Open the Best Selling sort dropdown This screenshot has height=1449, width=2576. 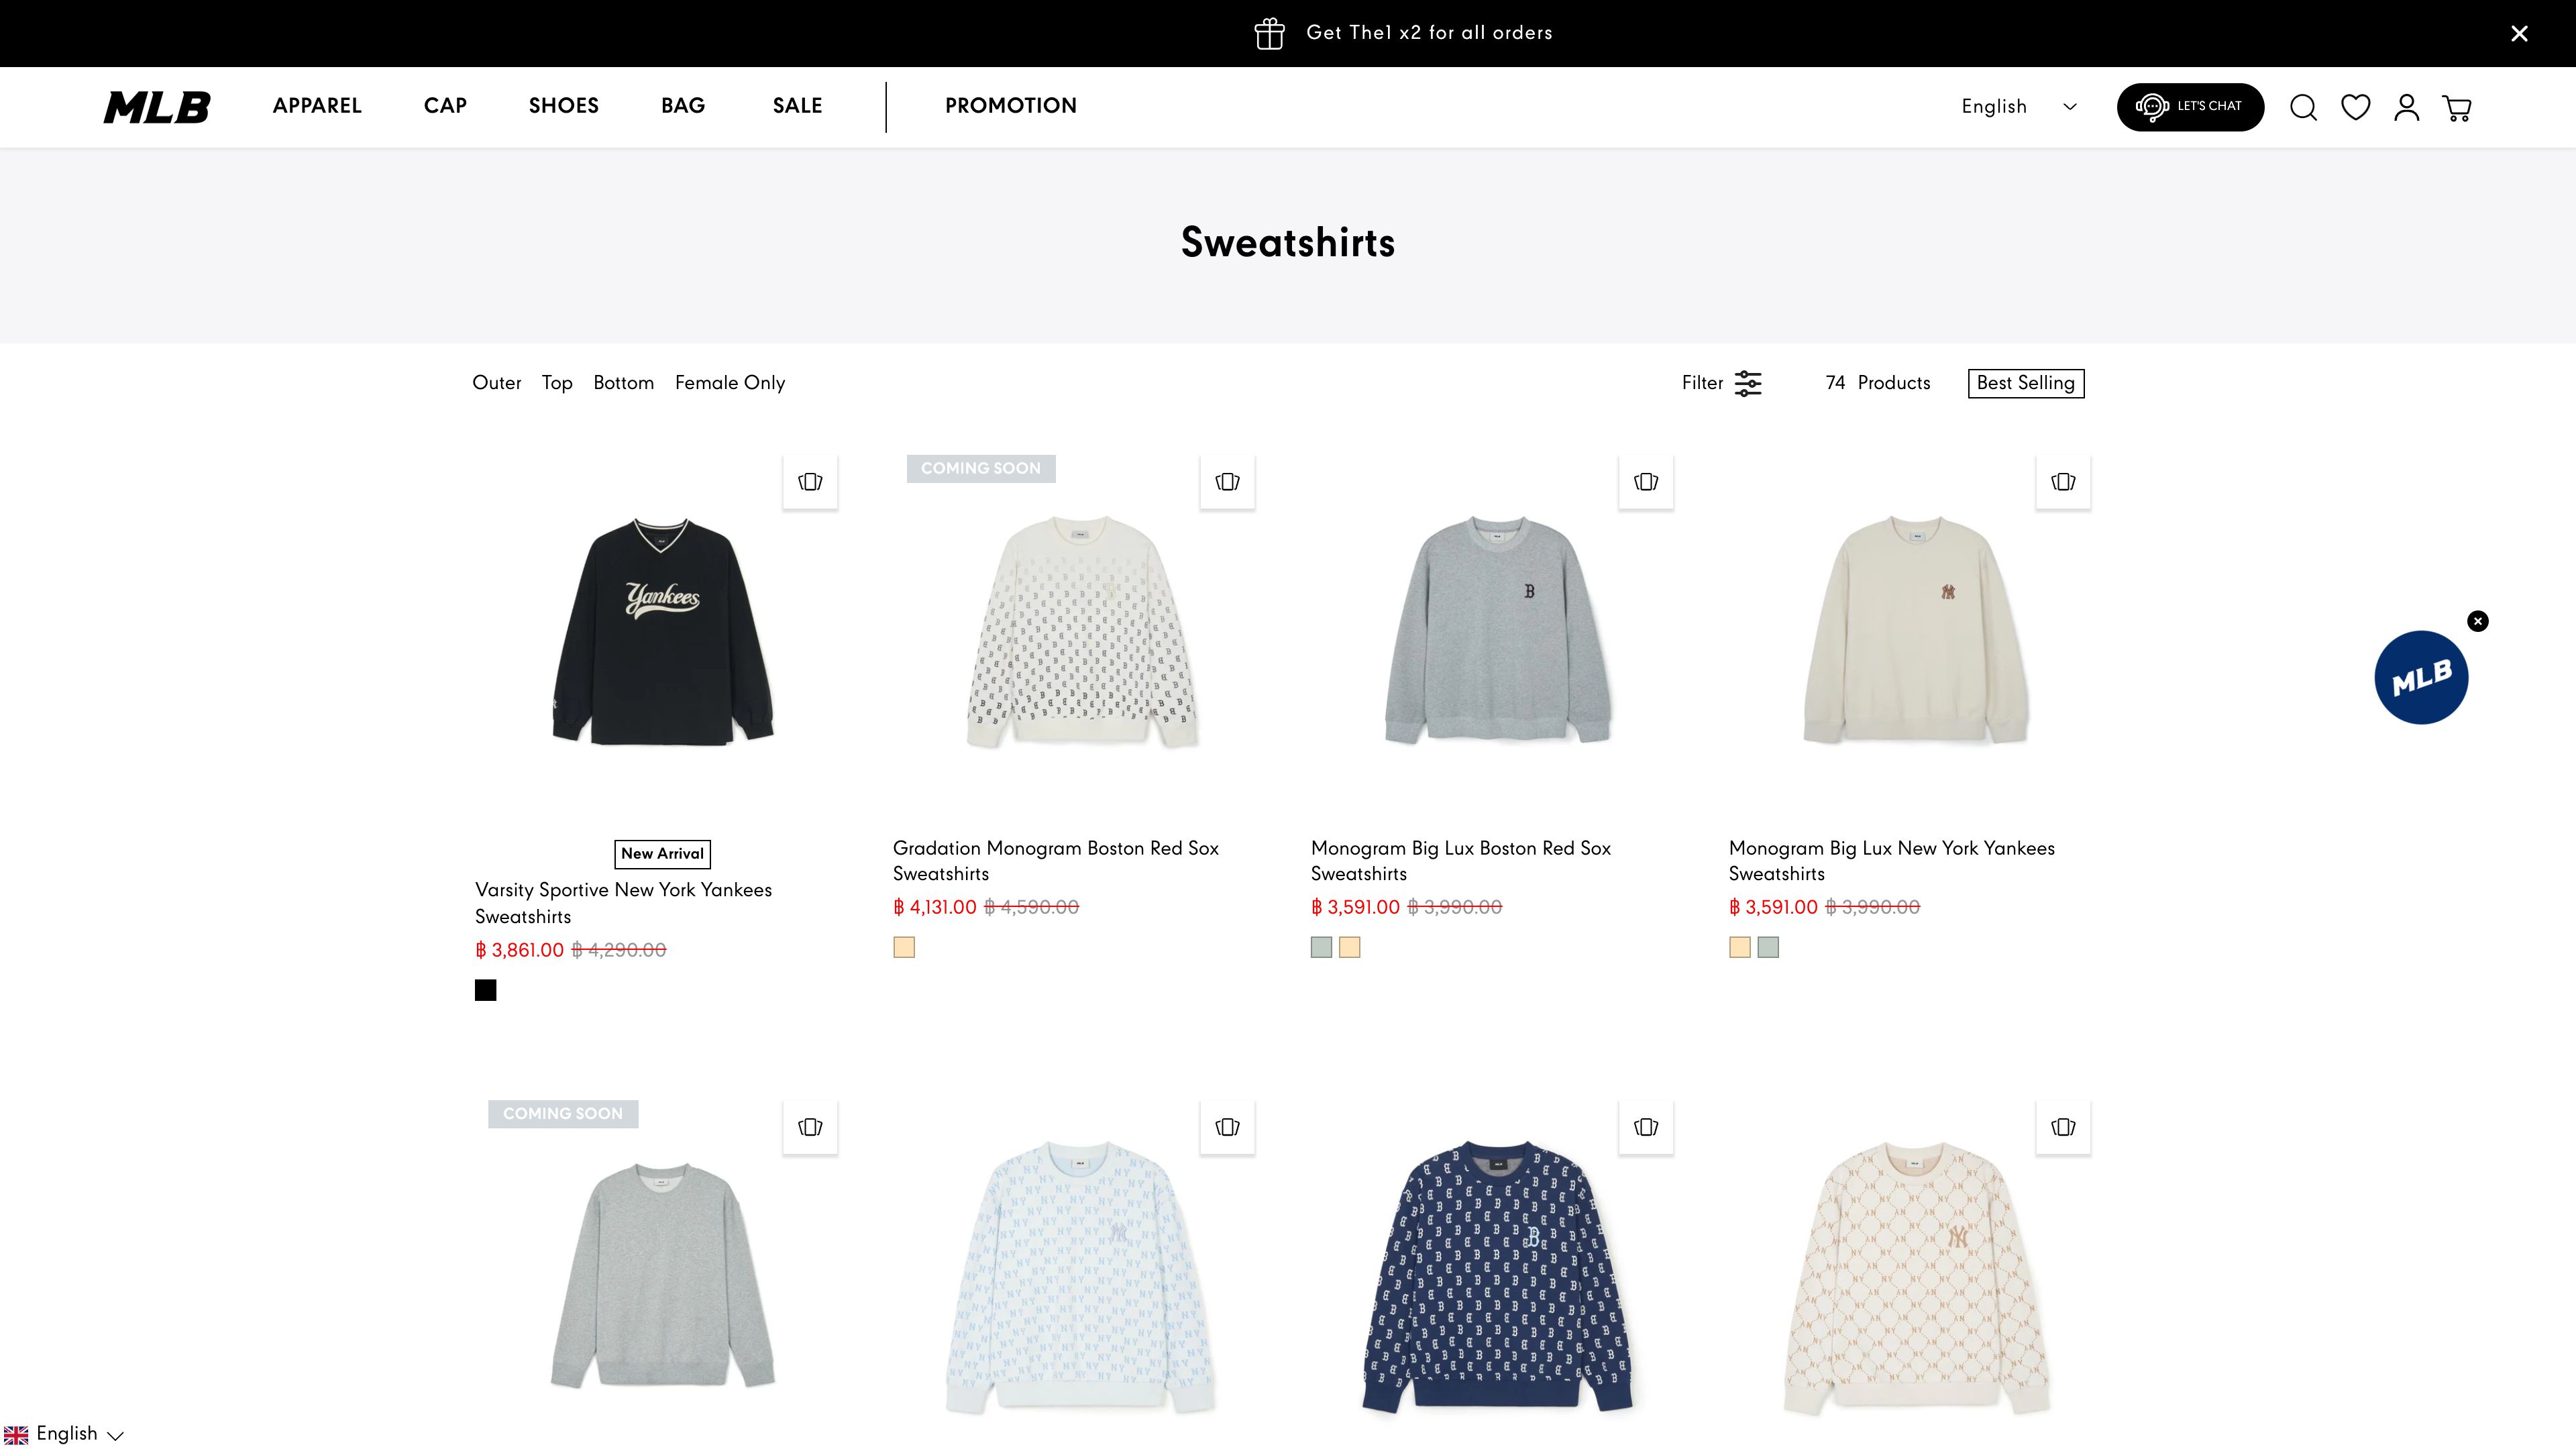(x=2025, y=383)
